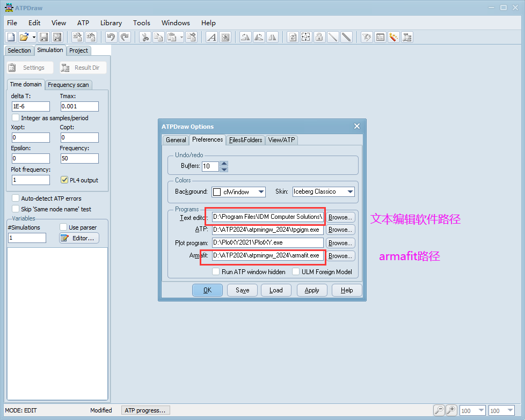
Task: Increase Buffers value with up arrow
Action: pyautogui.click(x=224, y=164)
